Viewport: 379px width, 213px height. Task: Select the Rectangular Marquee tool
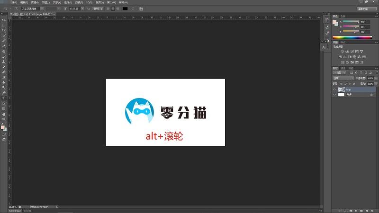[x=4, y=25]
